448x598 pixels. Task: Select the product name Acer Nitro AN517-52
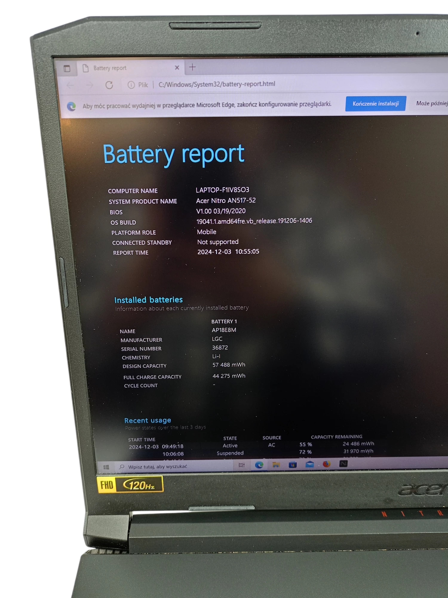click(x=226, y=201)
